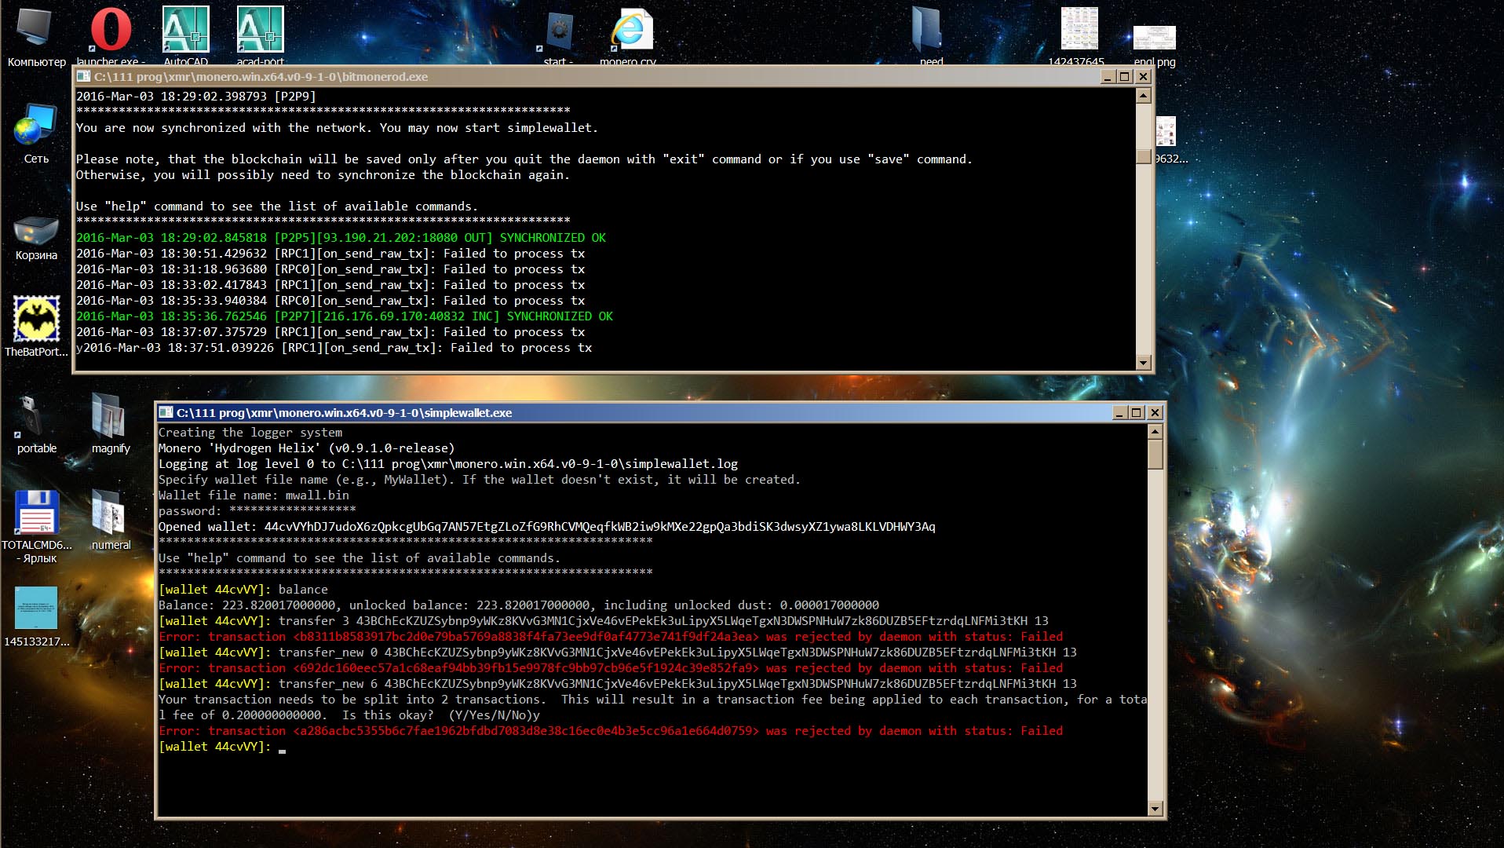Select the 142437645 image file icon

pyautogui.click(x=1076, y=37)
